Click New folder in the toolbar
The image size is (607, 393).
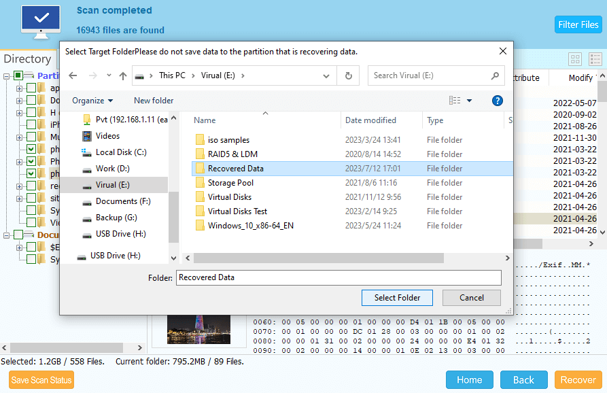(154, 101)
